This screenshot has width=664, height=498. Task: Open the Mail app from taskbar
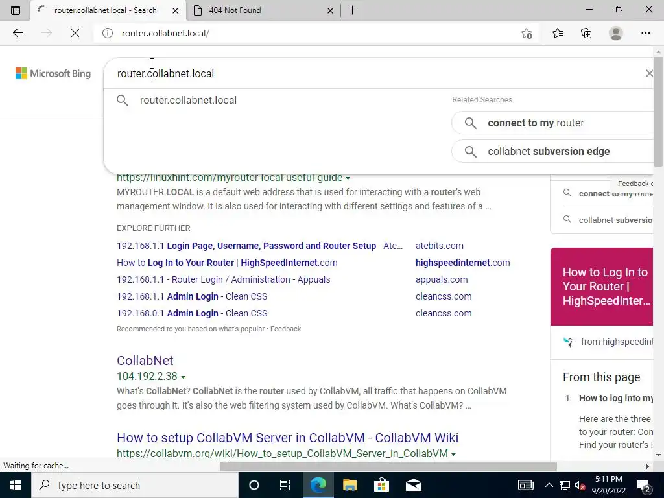pos(414,485)
